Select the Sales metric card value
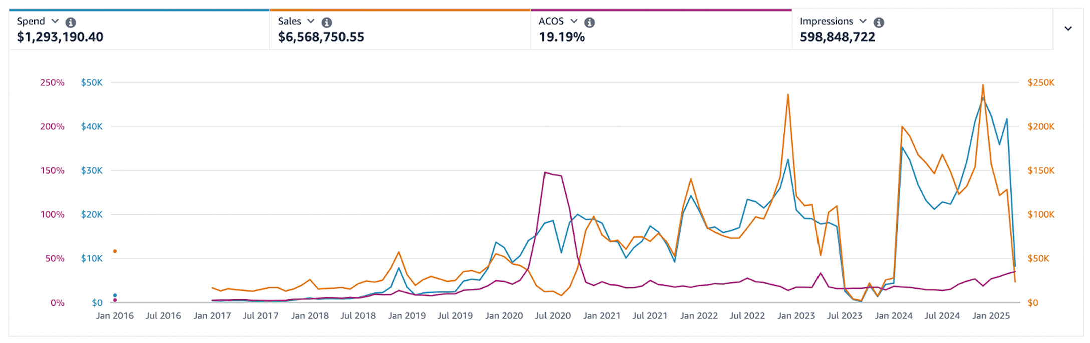The width and height of the screenshot is (1090, 343). point(321,37)
